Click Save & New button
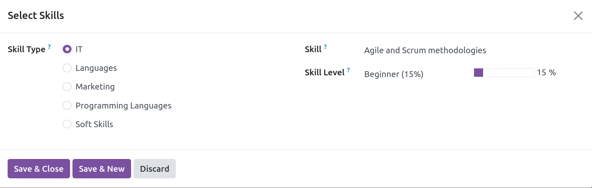 [102, 169]
